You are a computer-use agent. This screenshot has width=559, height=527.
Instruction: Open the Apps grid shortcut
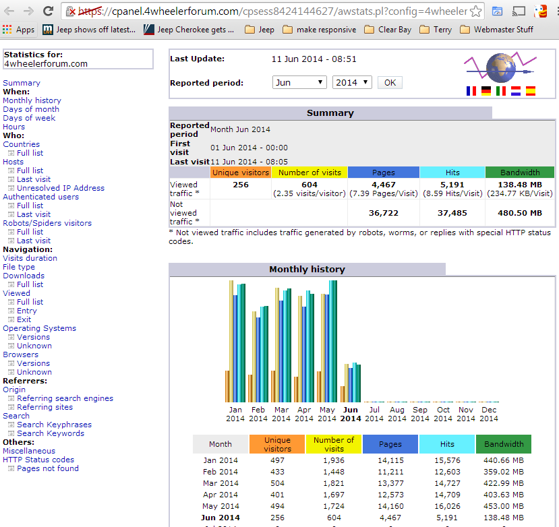coord(18,30)
